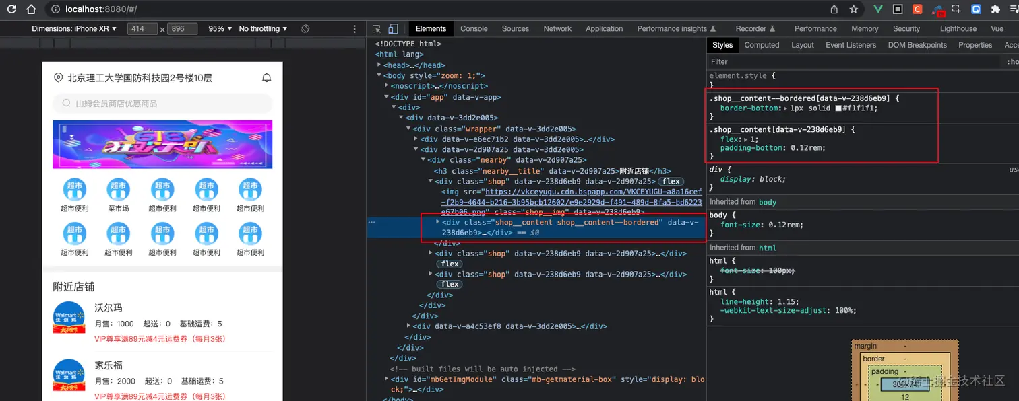Open the 家乐福 shop logo image

coord(69,375)
